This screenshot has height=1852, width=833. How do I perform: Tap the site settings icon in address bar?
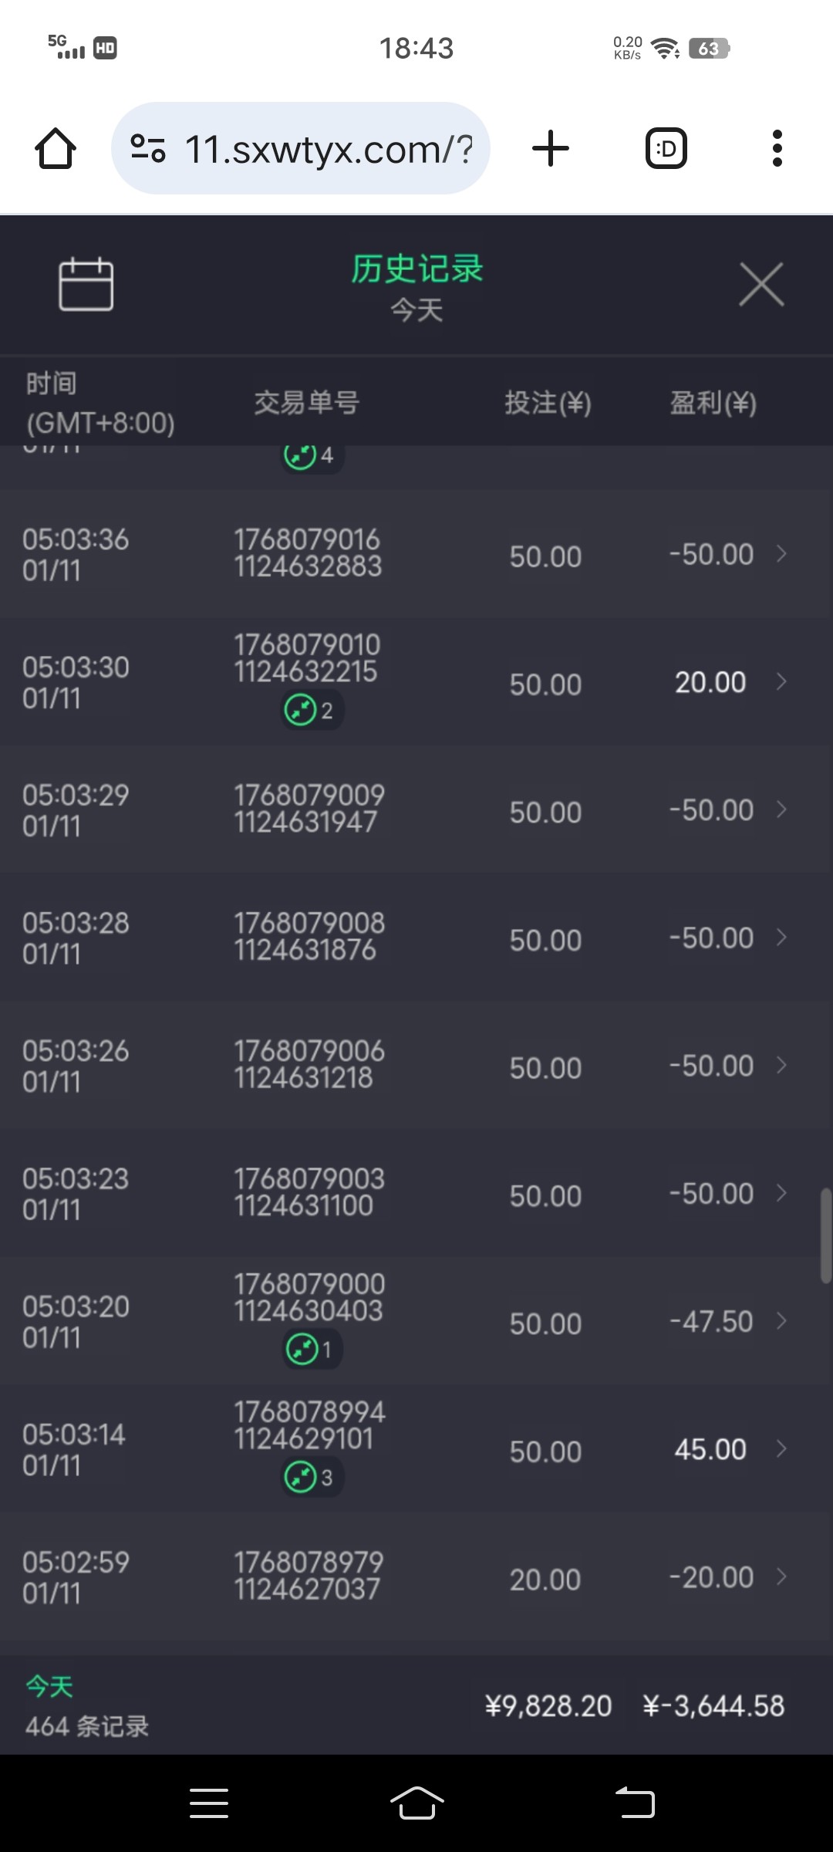click(148, 148)
